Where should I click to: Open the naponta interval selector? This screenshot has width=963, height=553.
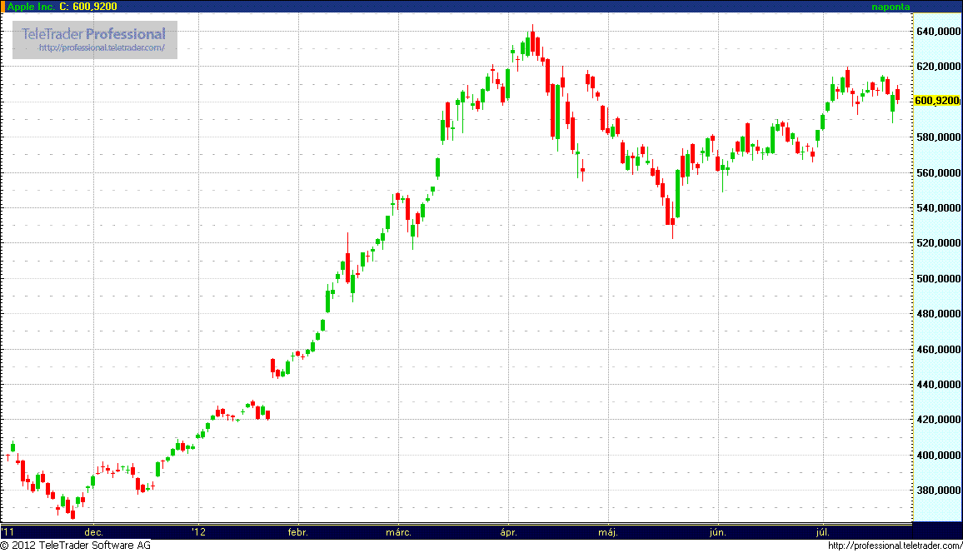point(891,7)
